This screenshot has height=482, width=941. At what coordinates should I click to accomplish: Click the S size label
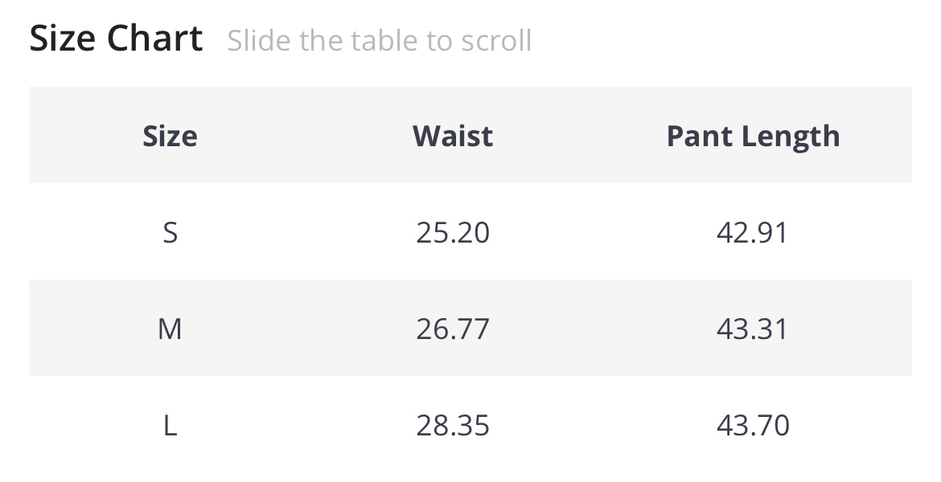click(x=170, y=233)
